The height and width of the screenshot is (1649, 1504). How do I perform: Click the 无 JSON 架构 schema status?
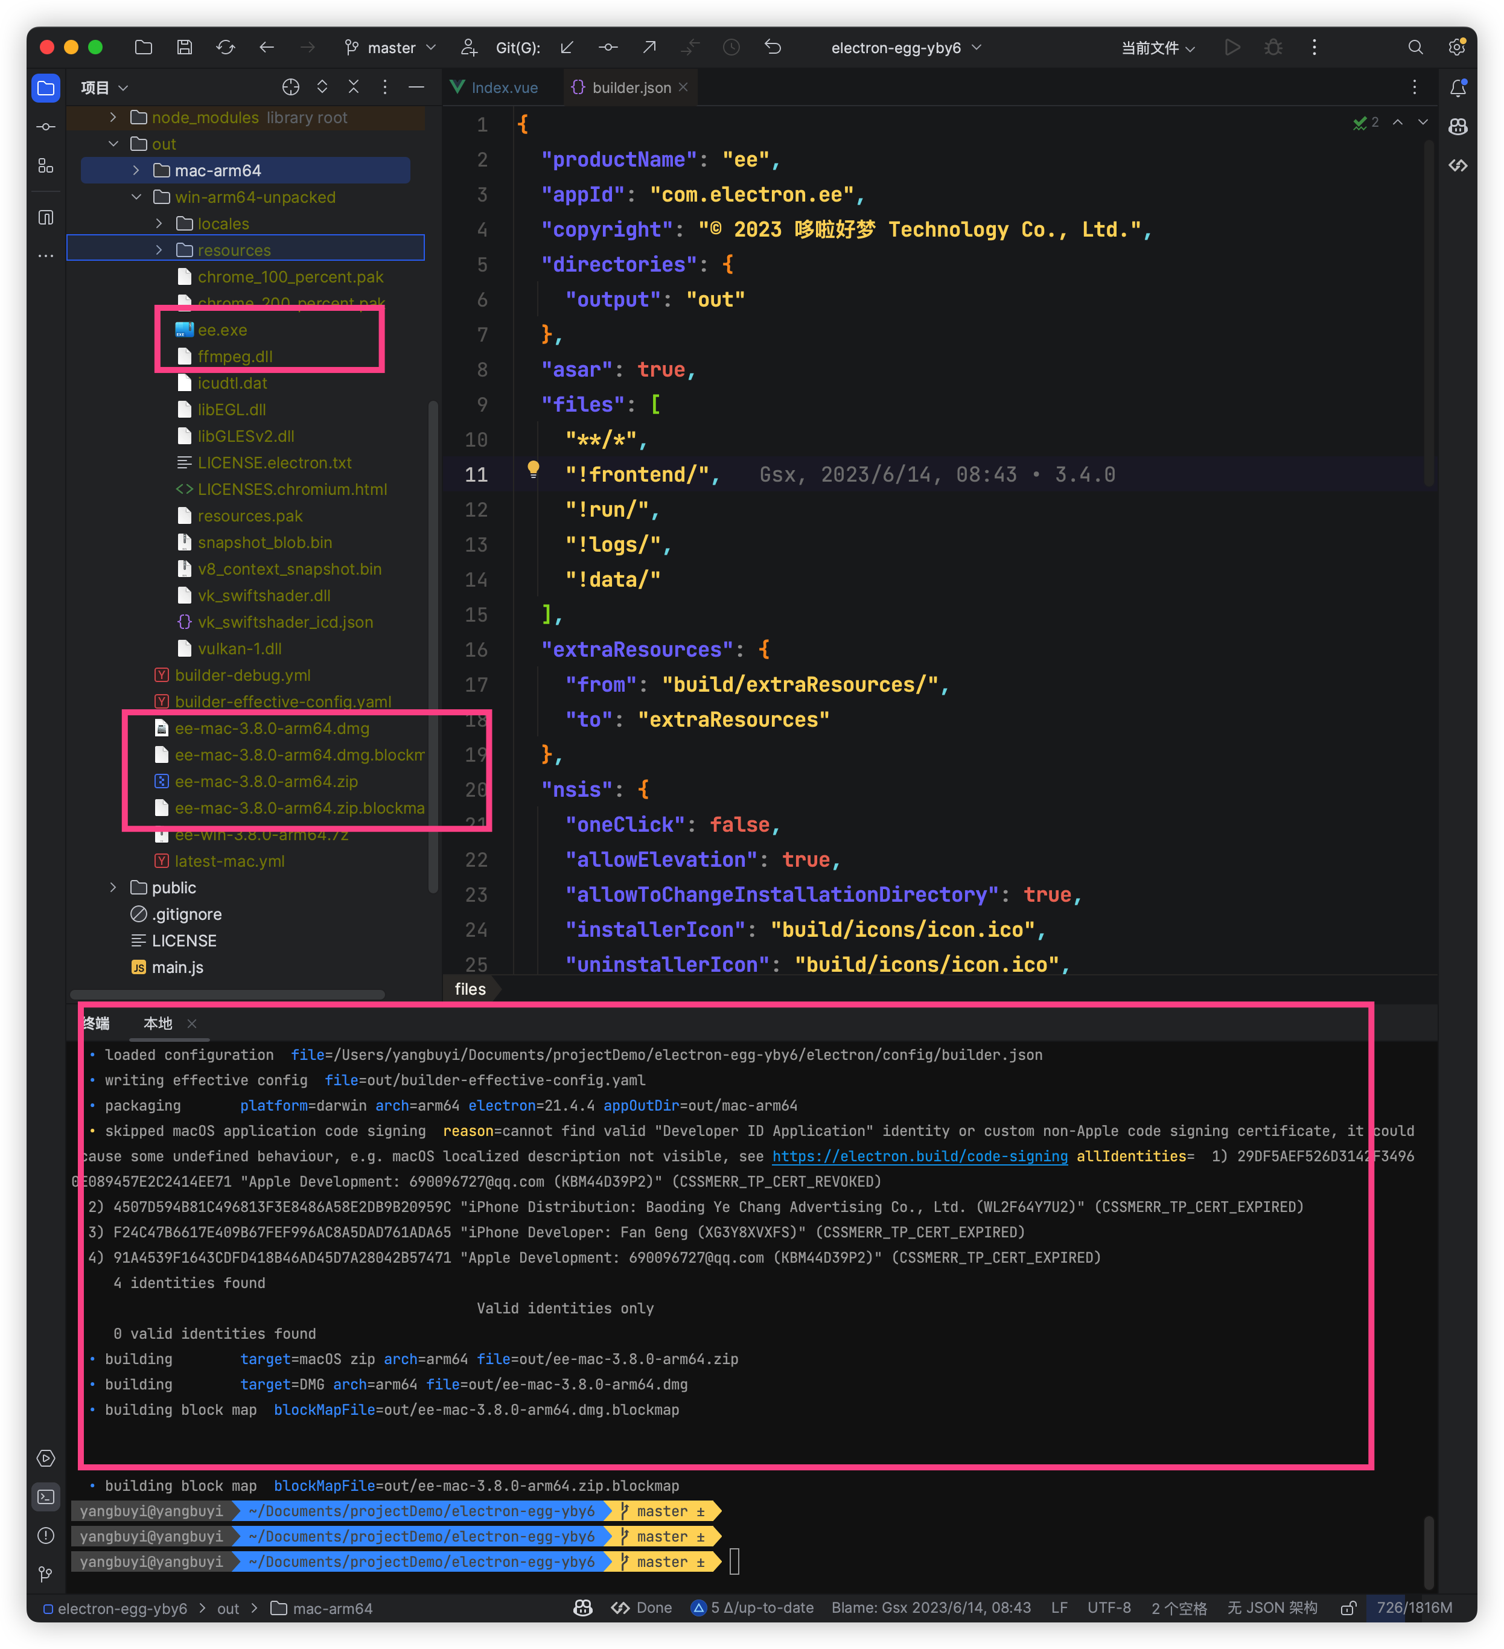pos(1273,1608)
